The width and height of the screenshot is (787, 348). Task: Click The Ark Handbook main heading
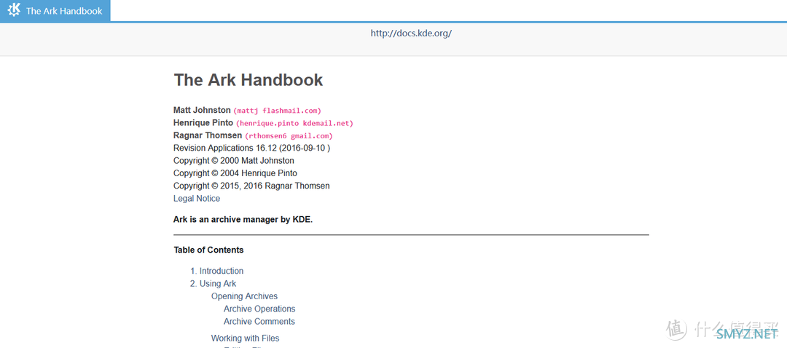click(248, 80)
